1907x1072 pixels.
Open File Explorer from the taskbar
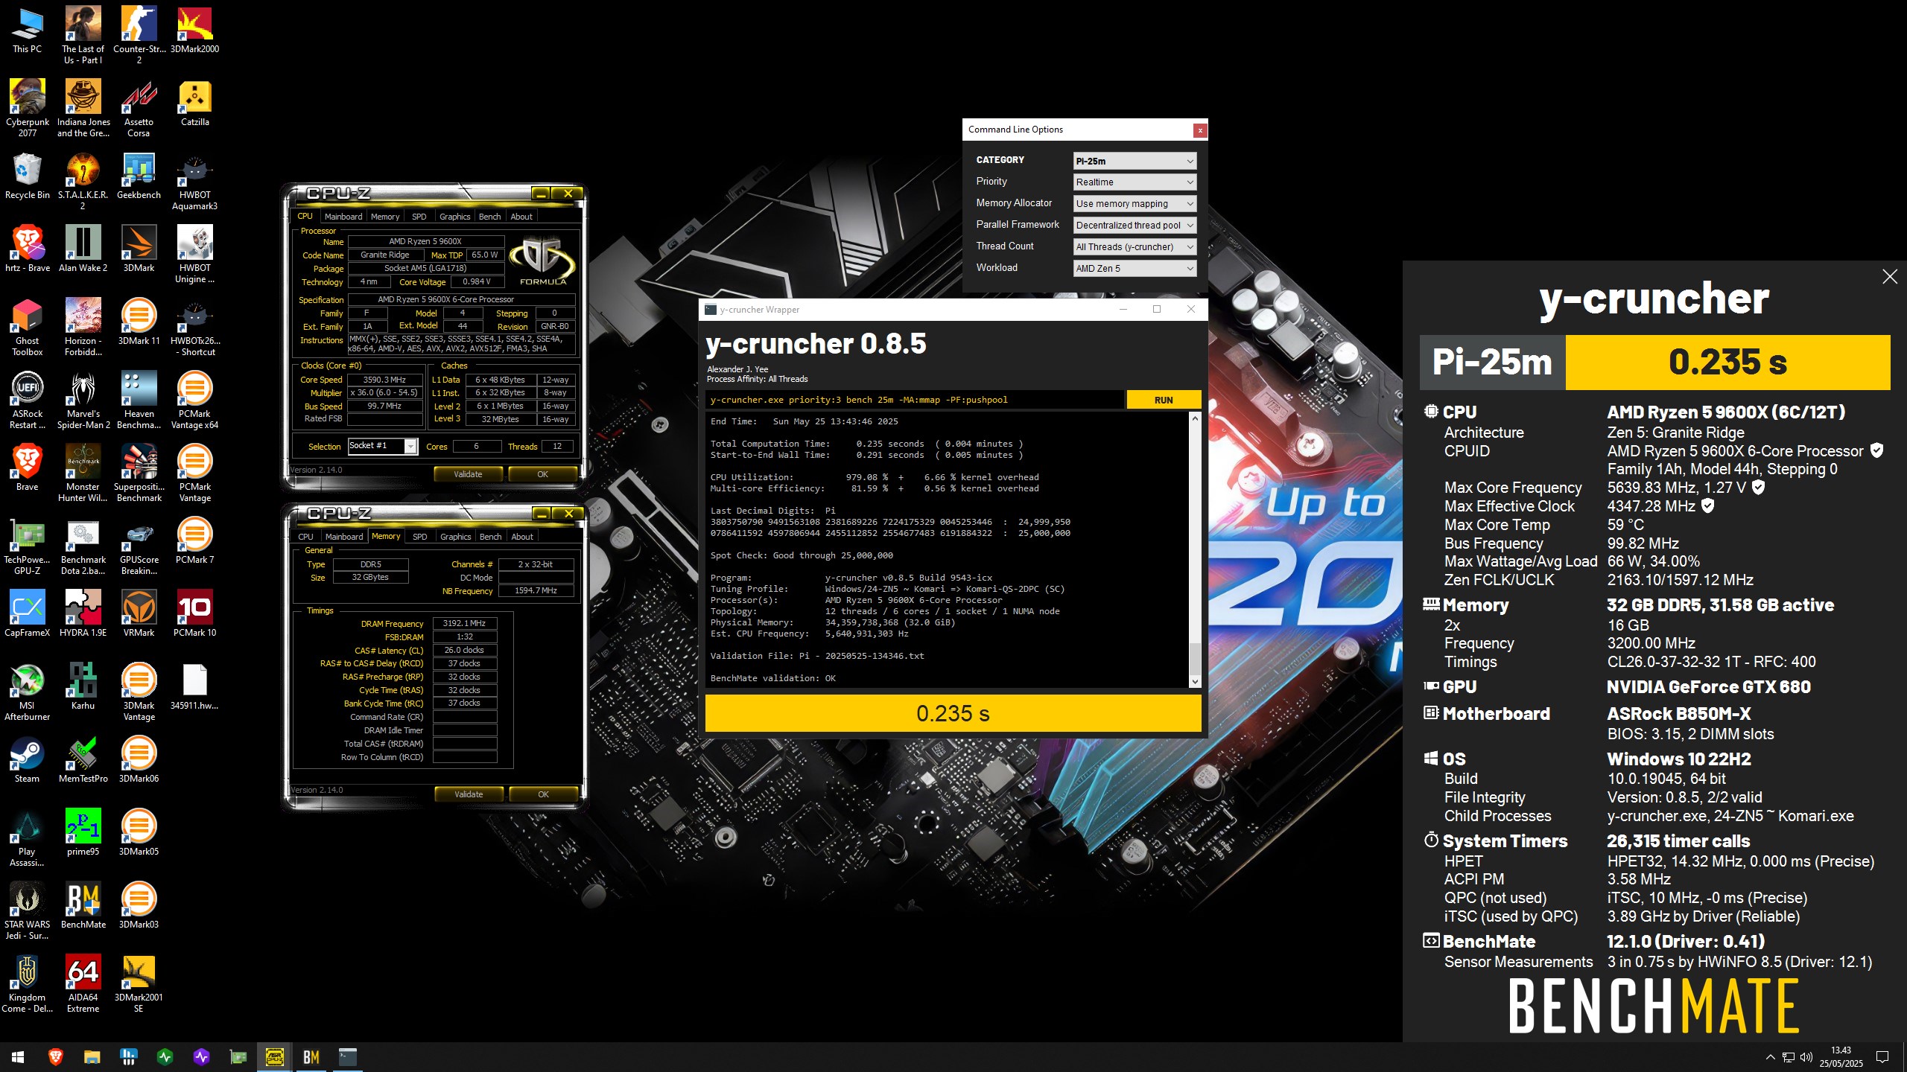click(92, 1057)
